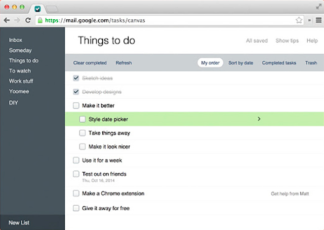Click the Develop designs task text

click(x=102, y=92)
